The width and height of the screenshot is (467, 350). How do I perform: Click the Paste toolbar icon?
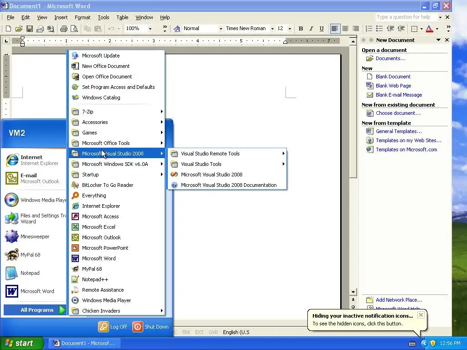pyautogui.click(x=98, y=29)
